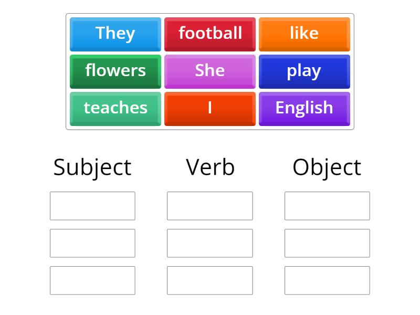Screen dimensions: 420x315
Task: Click the top empty slot under Verb
Action: (x=210, y=205)
